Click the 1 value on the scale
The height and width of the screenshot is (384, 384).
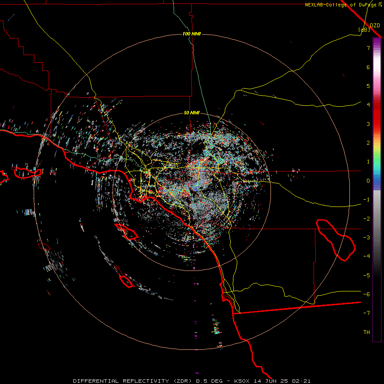pos(368,162)
